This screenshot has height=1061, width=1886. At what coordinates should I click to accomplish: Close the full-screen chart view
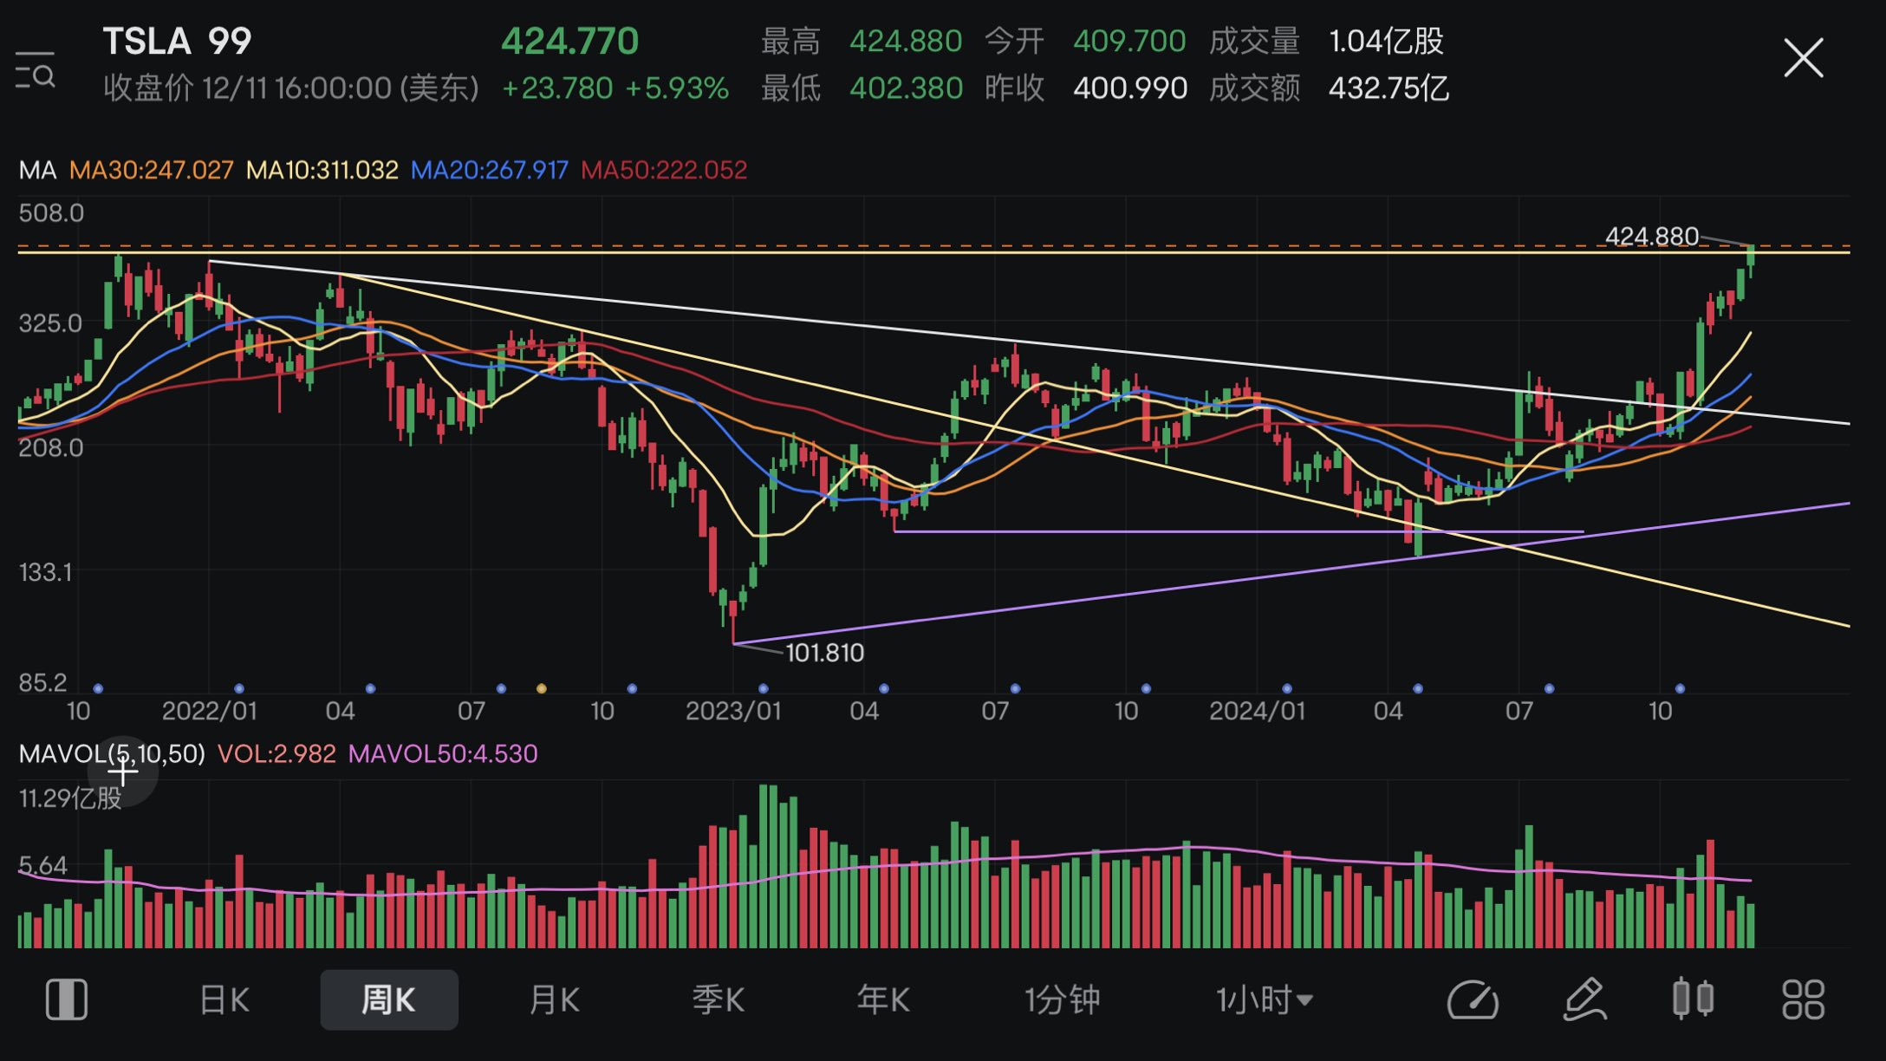1803,58
